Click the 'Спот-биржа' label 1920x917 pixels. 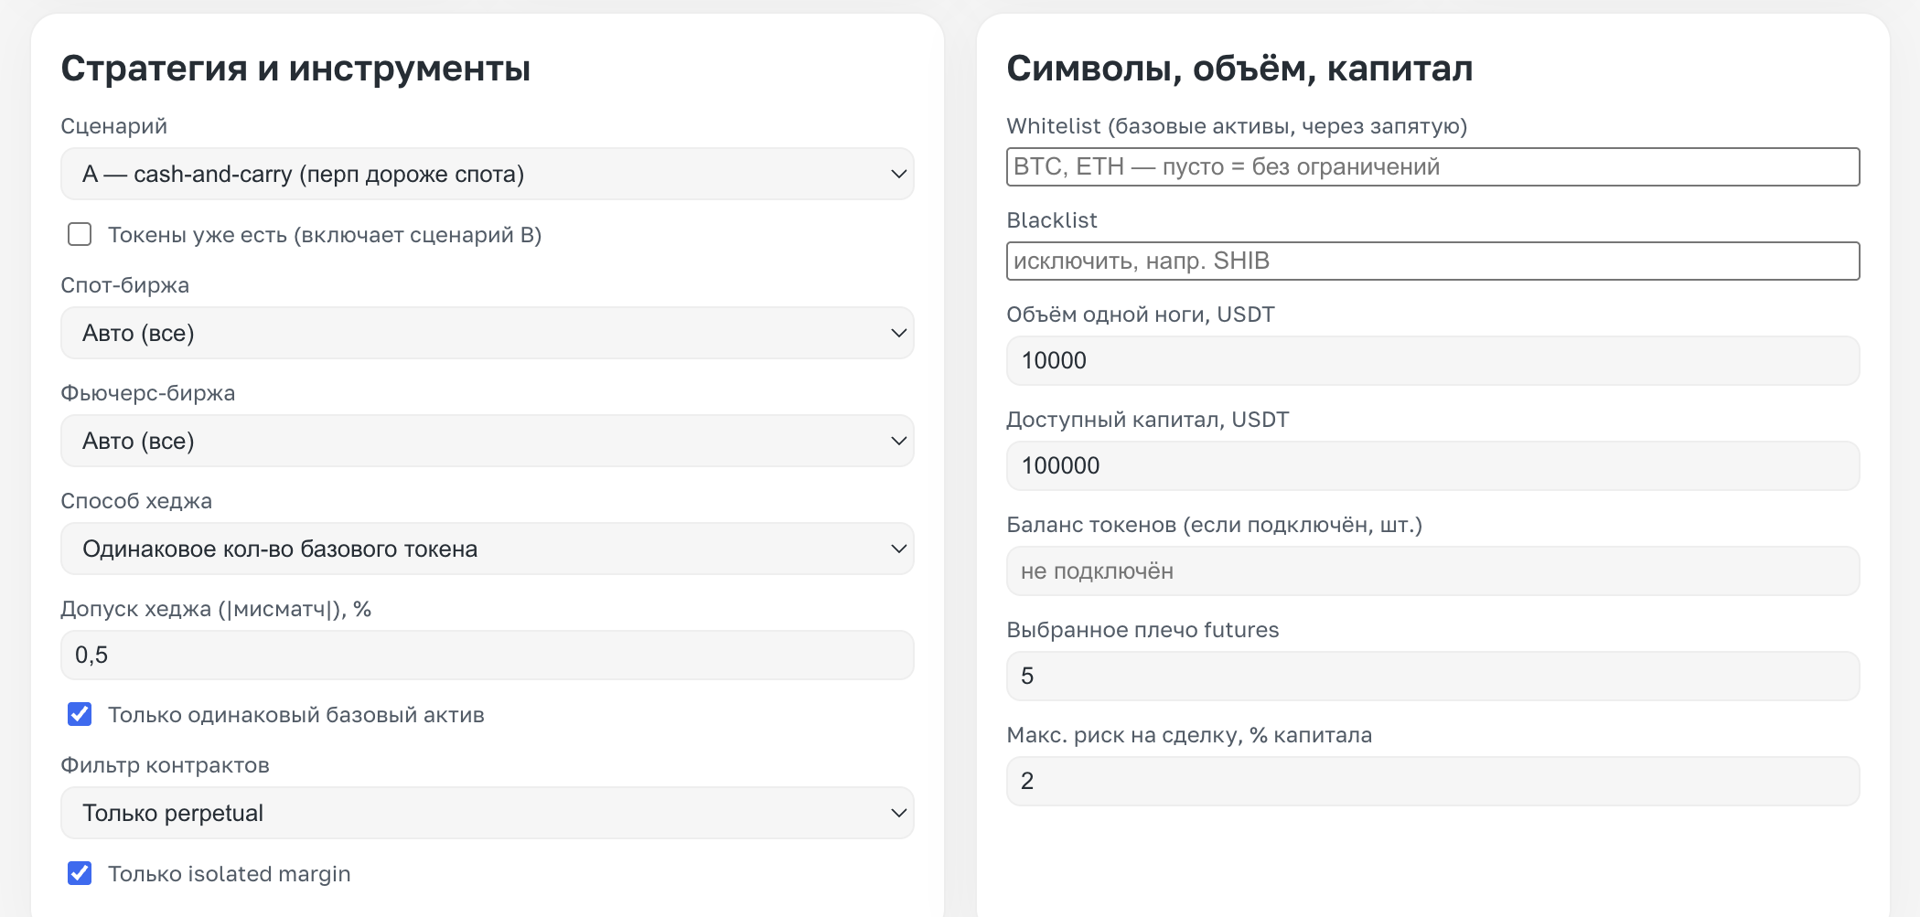[x=124, y=285]
